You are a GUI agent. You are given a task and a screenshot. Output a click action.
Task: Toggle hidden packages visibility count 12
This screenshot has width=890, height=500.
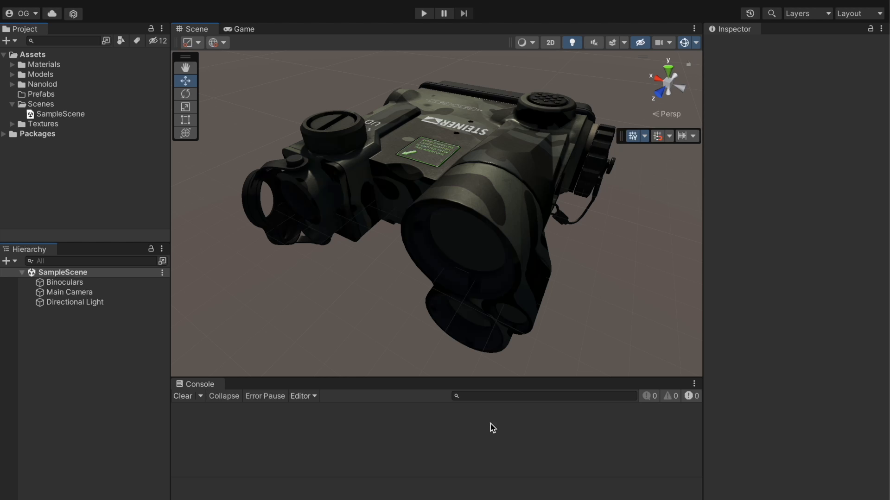click(x=158, y=41)
